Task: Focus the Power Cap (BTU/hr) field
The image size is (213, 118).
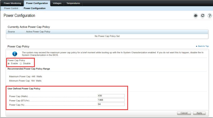Action: 111,100
